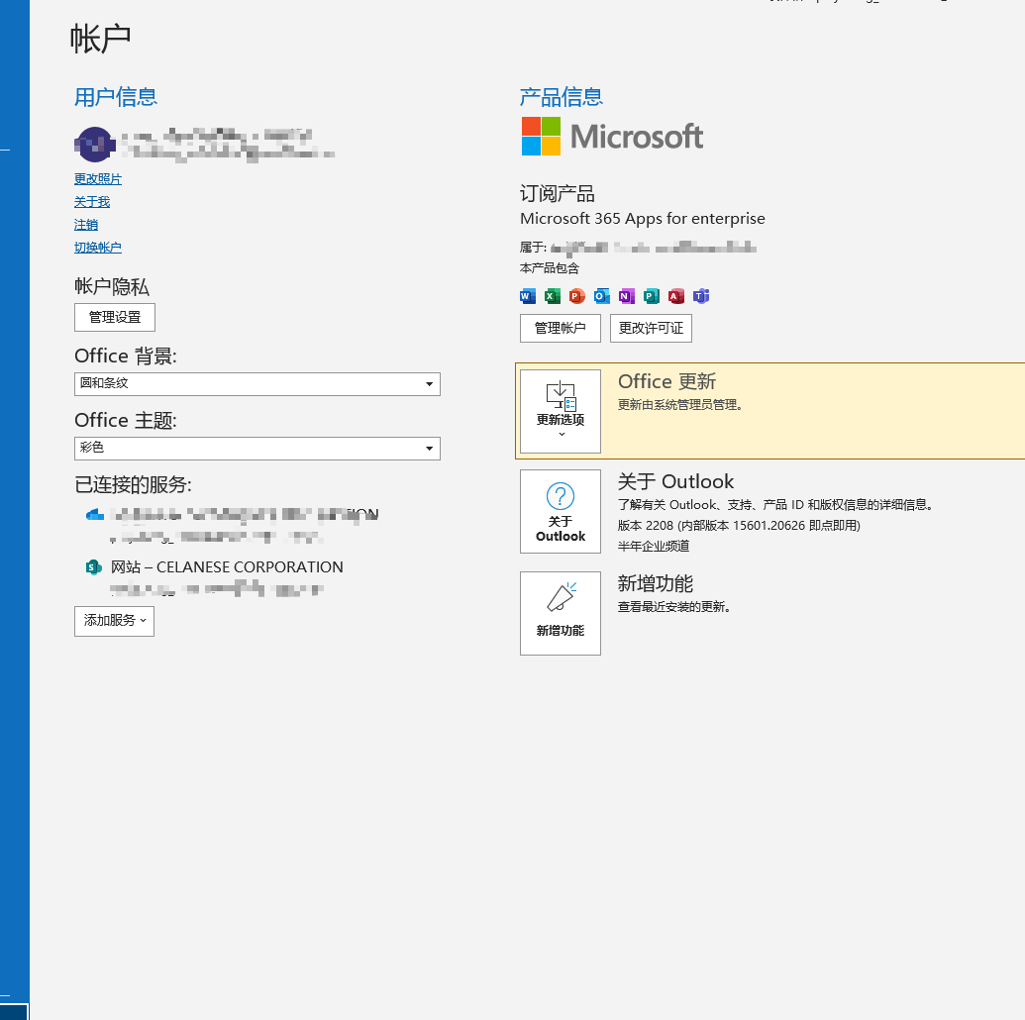The height and width of the screenshot is (1020, 1025).
Task: Open 更新选项 update options menu
Action: 561,411
